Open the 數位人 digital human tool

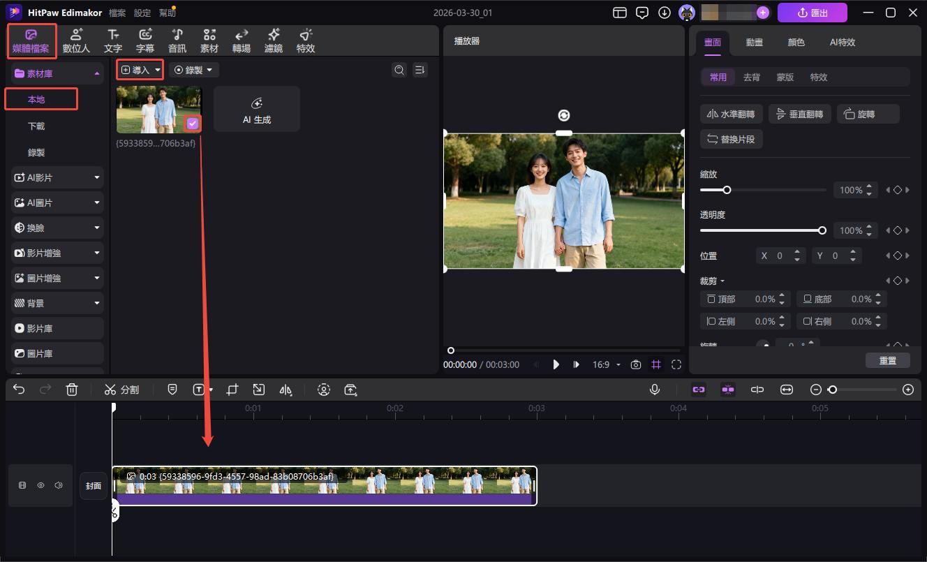click(x=76, y=40)
